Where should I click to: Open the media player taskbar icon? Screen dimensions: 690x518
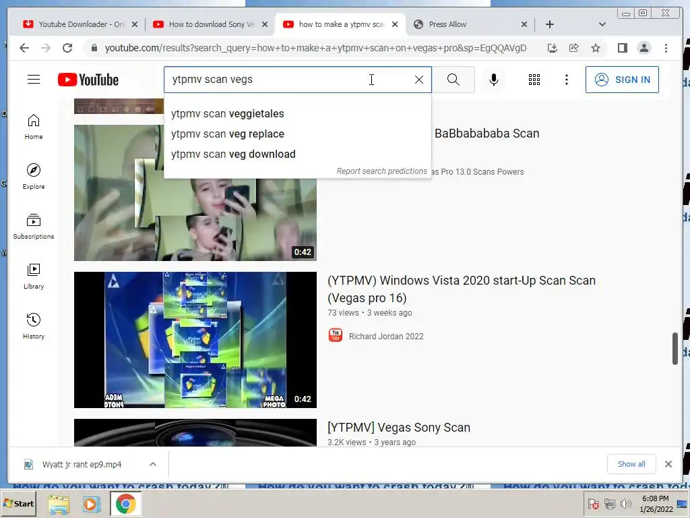click(92, 505)
